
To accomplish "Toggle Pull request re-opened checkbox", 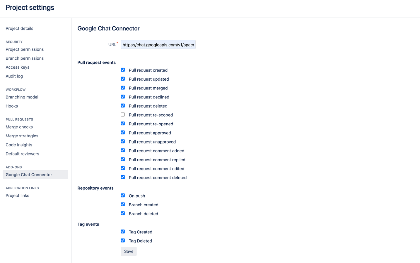I will pos(123,124).
